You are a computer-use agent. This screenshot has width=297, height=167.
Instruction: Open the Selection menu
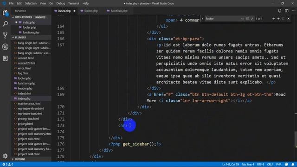point(31,3)
